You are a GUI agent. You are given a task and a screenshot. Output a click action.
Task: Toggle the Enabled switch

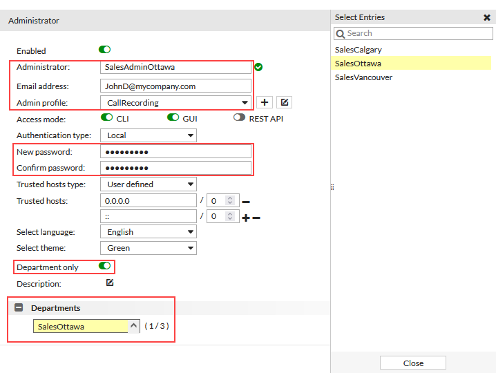(104, 50)
